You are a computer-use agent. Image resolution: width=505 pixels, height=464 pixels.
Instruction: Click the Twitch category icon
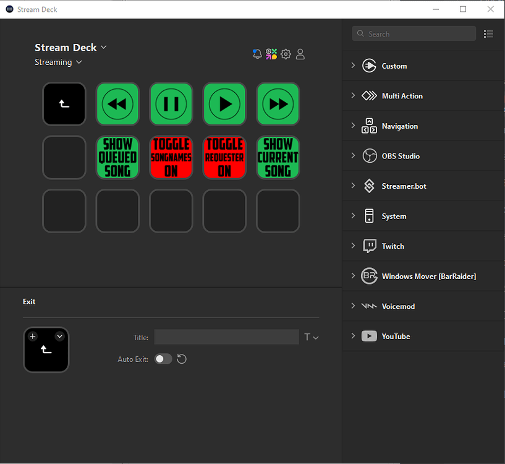point(370,246)
